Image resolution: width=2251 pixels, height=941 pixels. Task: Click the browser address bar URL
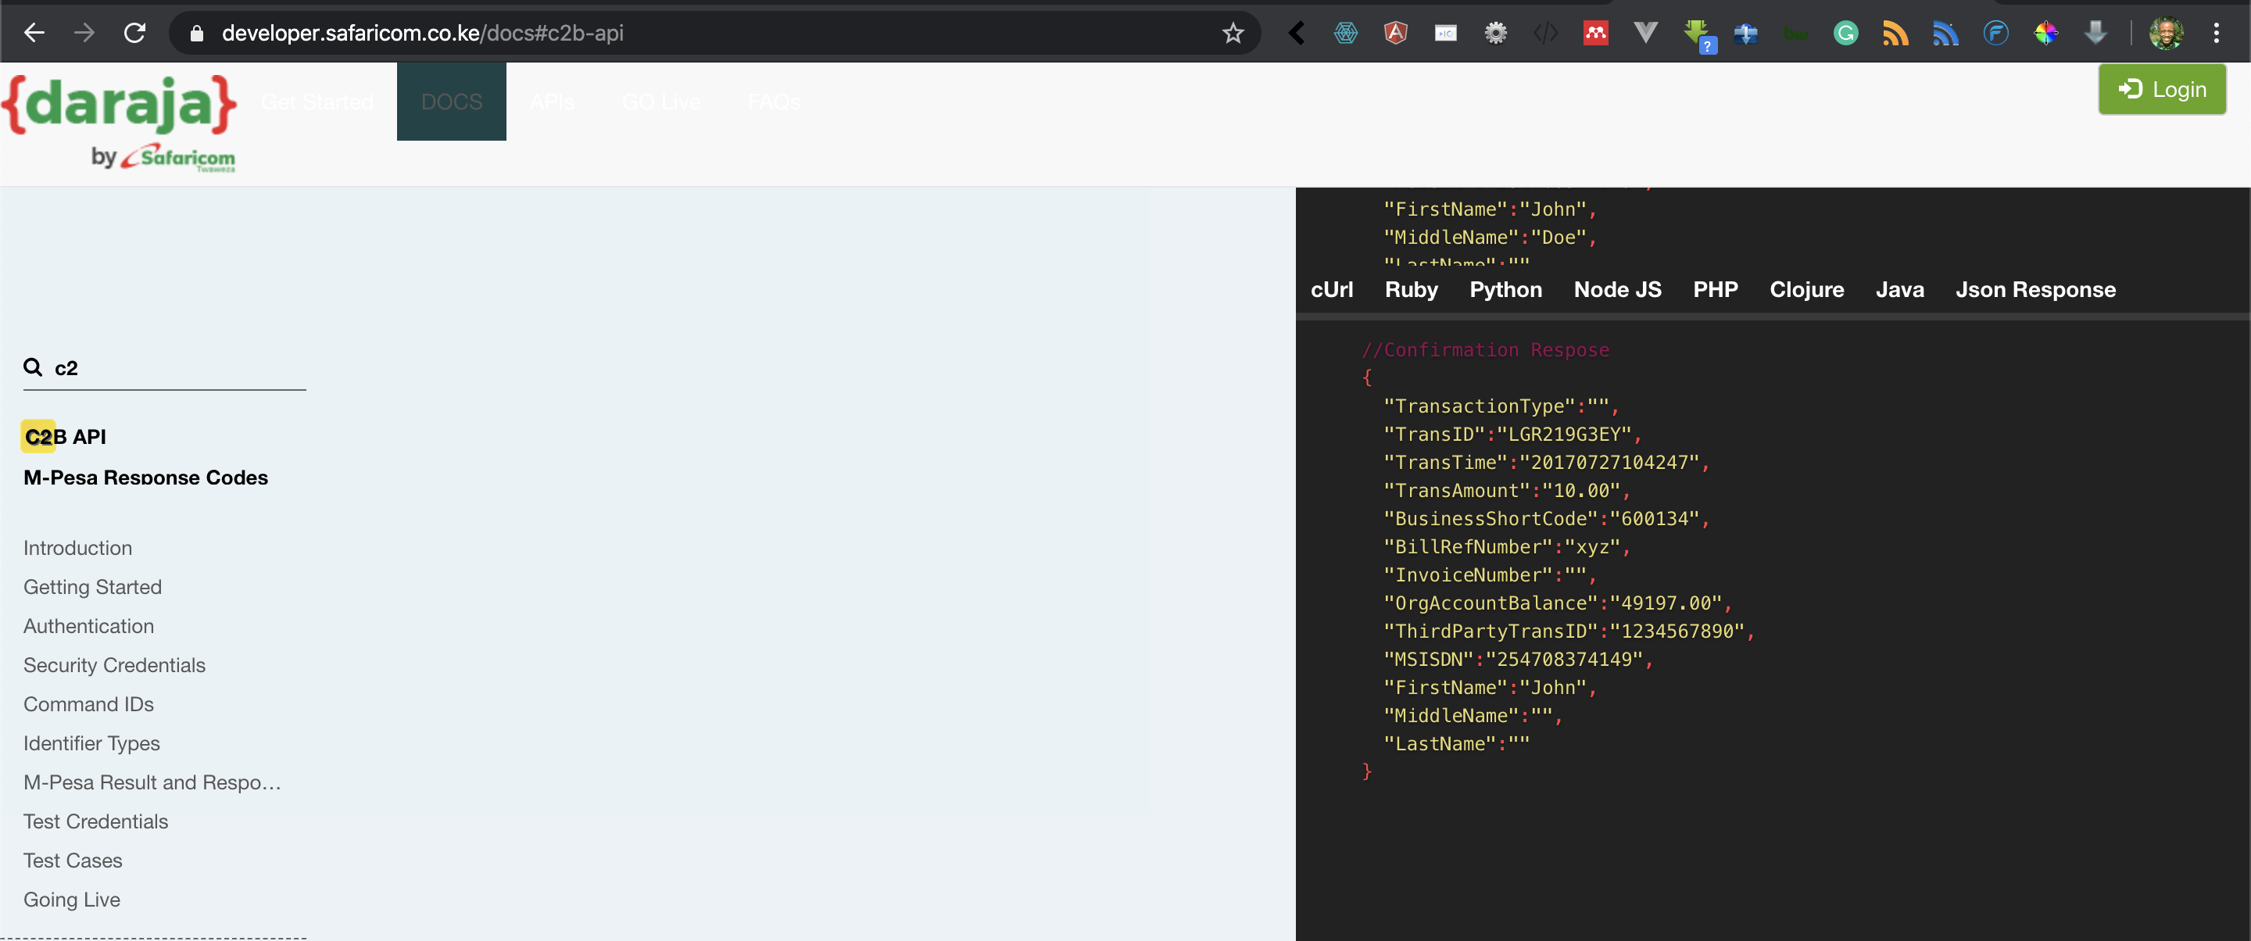tap(422, 33)
